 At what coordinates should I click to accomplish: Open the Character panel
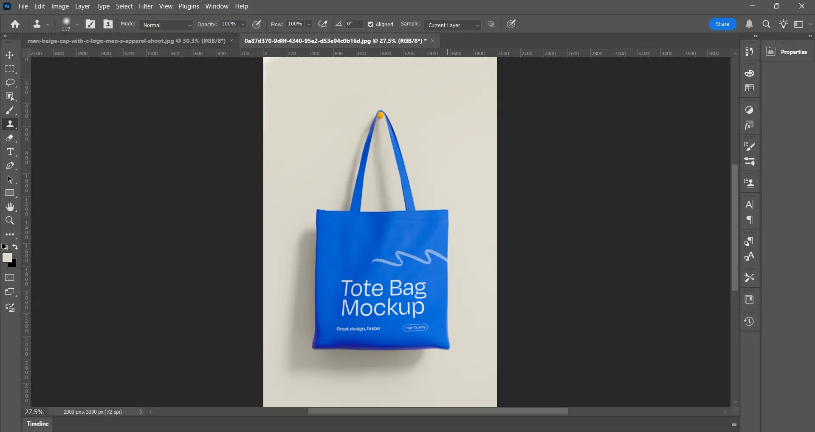tap(750, 205)
